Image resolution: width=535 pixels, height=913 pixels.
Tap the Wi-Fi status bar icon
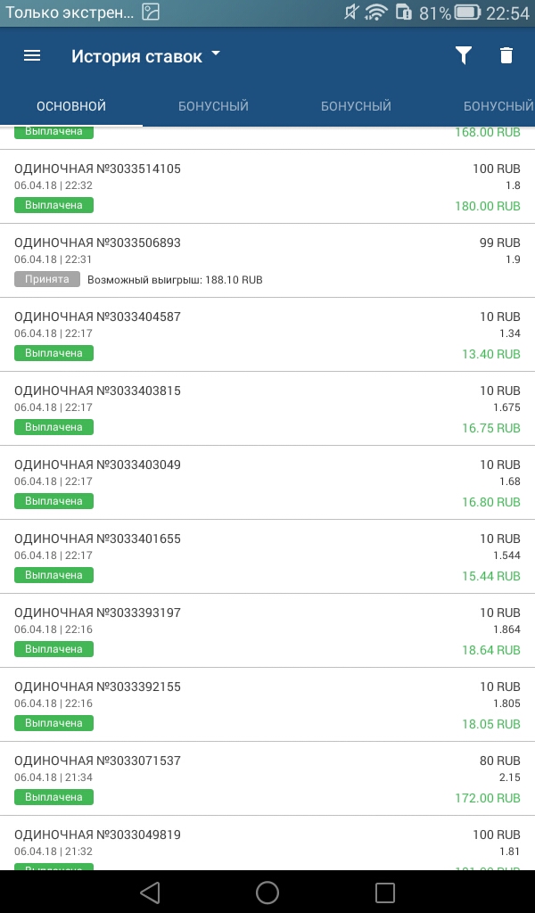[x=377, y=12]
